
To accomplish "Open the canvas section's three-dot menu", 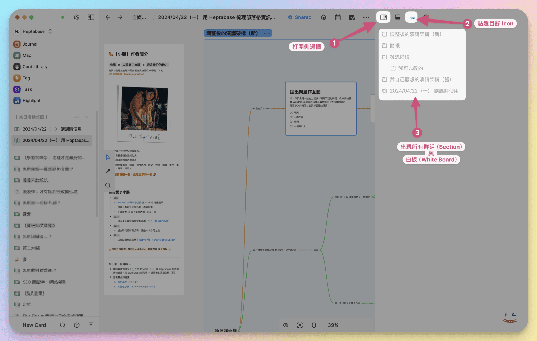I will pos(267,33).
